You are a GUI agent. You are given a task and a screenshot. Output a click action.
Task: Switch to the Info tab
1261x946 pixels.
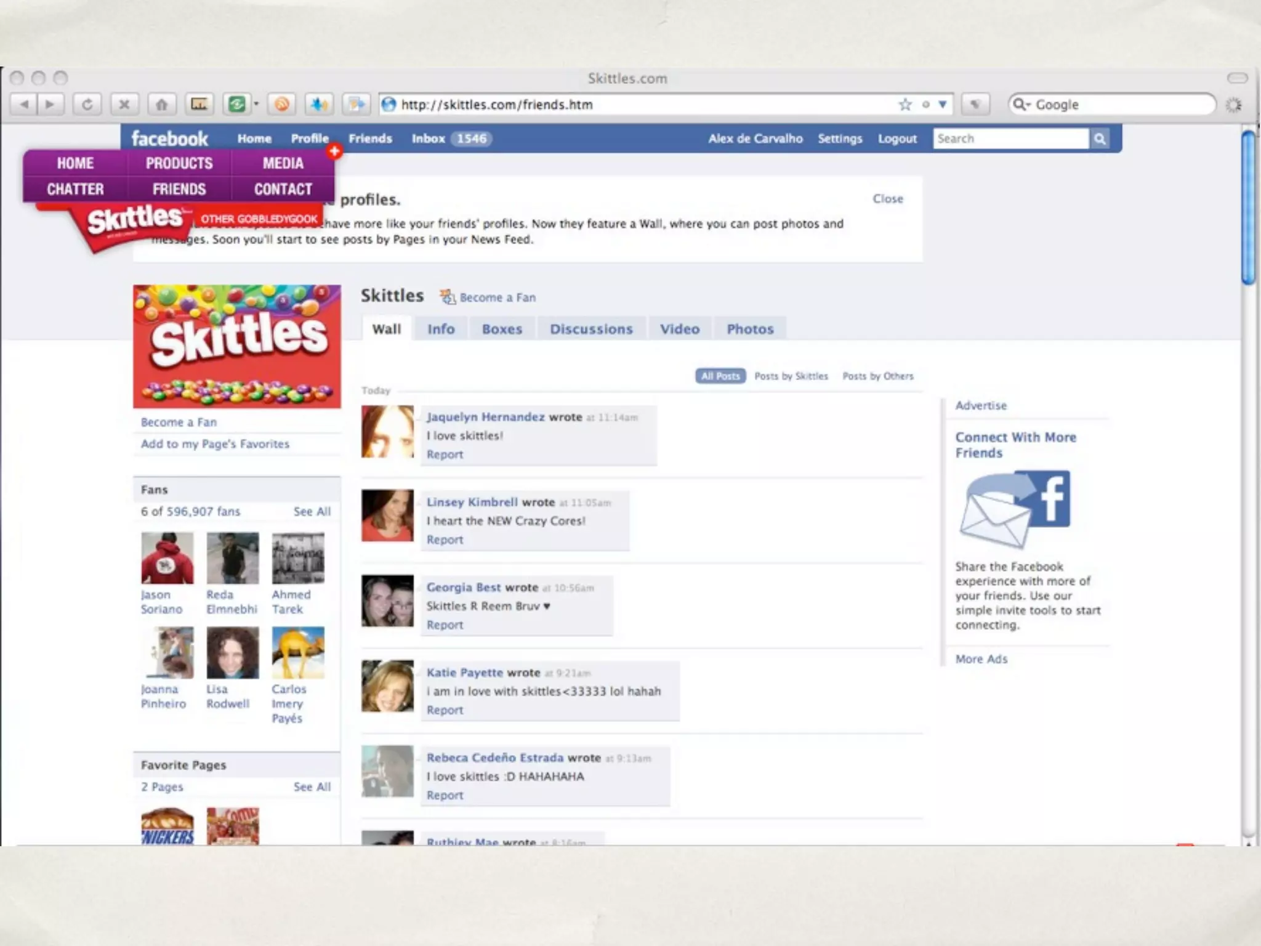(441, 329)
